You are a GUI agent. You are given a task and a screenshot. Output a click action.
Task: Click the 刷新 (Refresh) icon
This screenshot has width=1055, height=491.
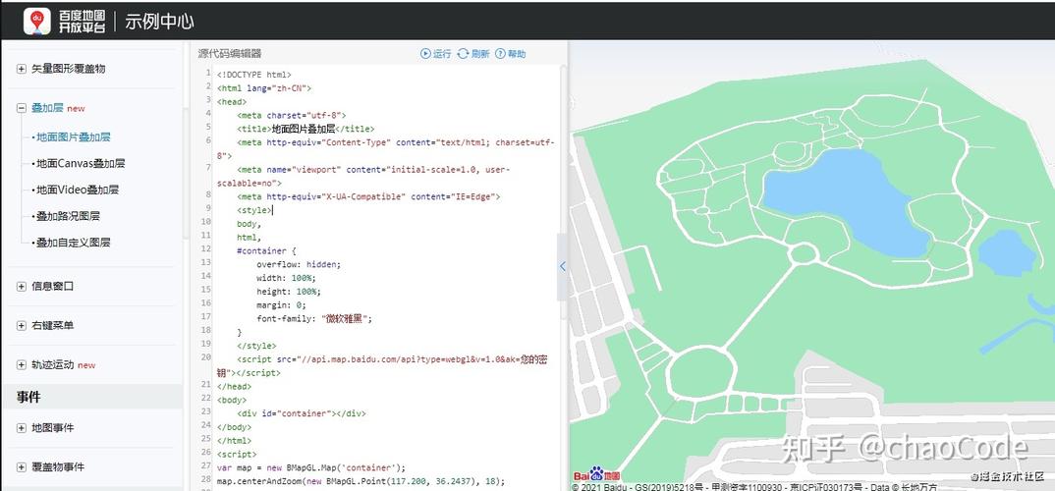(x=463, y=54)
